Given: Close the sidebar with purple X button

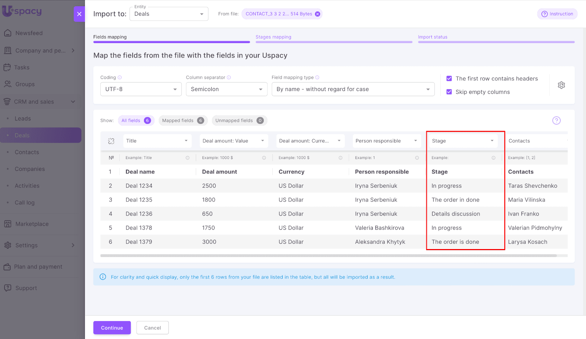Looking at the screenshot, I should pyautogui.click(x=79, y=14).
